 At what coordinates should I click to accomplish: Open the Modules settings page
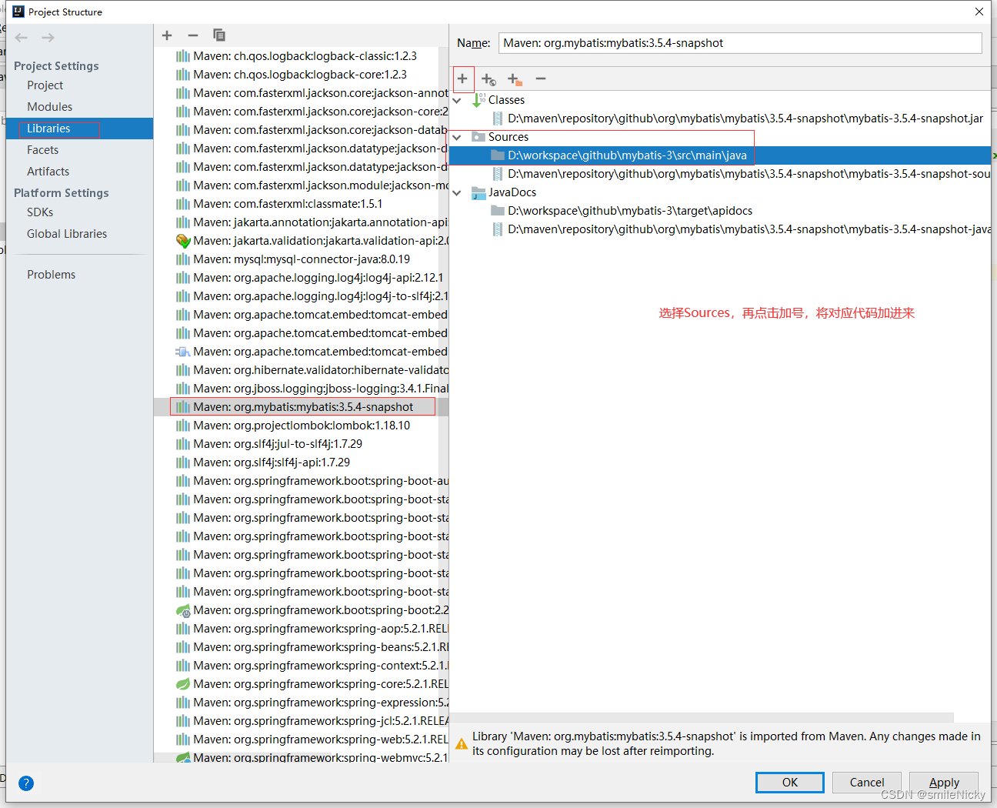(50, 107)
